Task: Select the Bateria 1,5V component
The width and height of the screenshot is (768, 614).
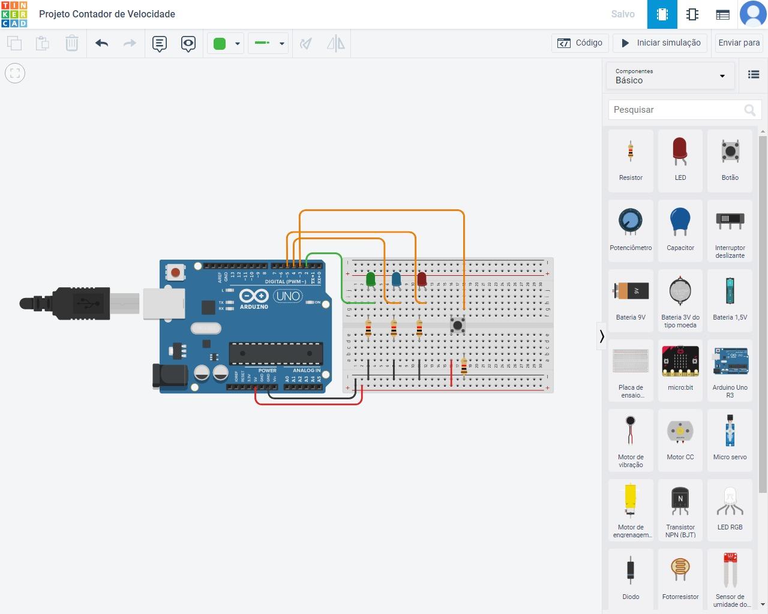Action: coord(730,300)
